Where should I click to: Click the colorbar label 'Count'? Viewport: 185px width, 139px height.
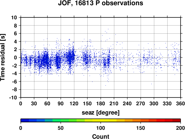point(101,136)
